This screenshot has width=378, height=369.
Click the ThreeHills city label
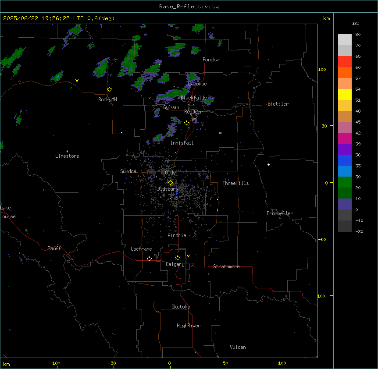coord(235,183)
